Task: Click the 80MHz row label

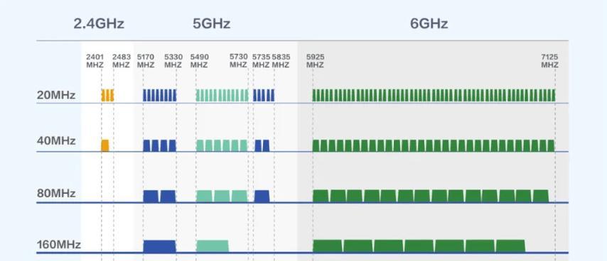Action: coord(56,193)
